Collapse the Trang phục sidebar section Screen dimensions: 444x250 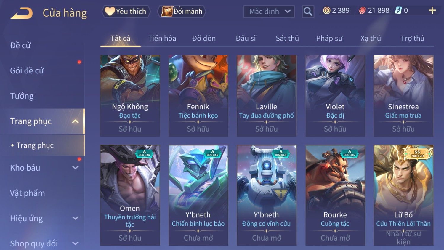pos(75,121)
